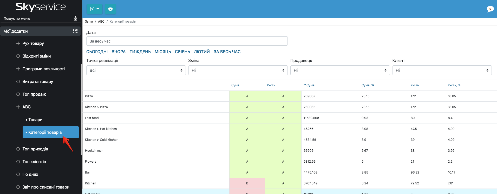Select Відкриті зміни in sidebar

pos(36,56)
